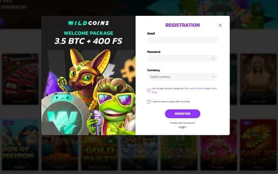The width and height of the screenshot is (278, 174).
Task: Expand currency list using chevron arrow
Action: 213,77
